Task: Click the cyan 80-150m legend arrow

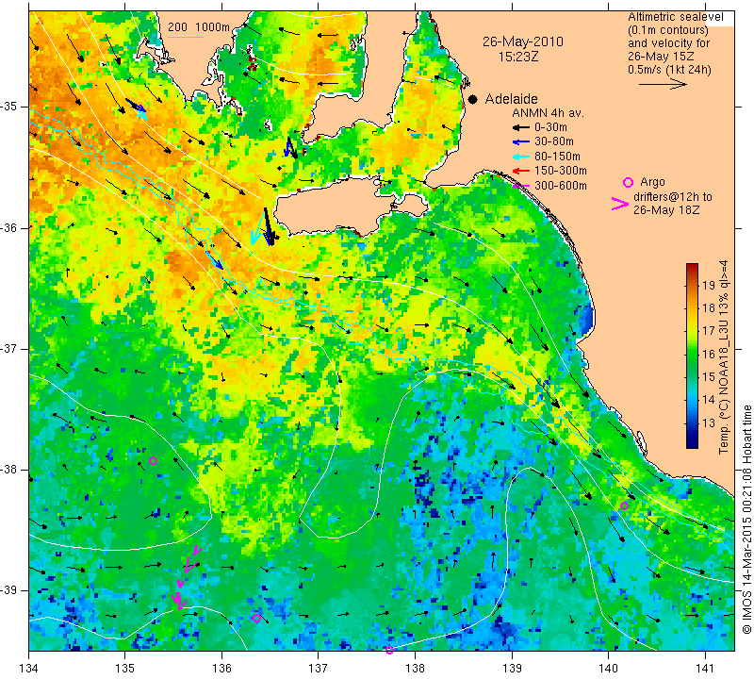Action: pos(521,157)
